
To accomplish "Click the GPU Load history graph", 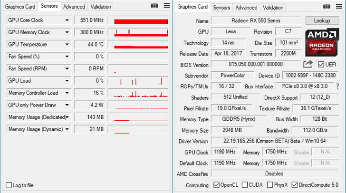I will (138, 81).
